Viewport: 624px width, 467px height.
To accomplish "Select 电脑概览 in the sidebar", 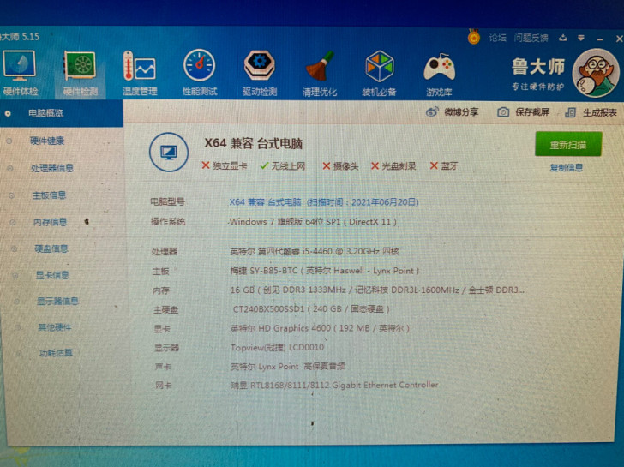I will [62, 113].
